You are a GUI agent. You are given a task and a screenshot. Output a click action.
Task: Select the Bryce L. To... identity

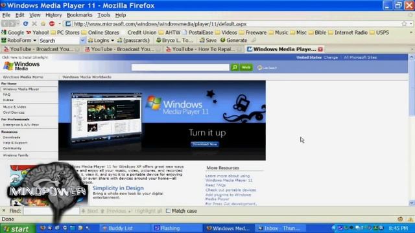(x=174, y=40)
